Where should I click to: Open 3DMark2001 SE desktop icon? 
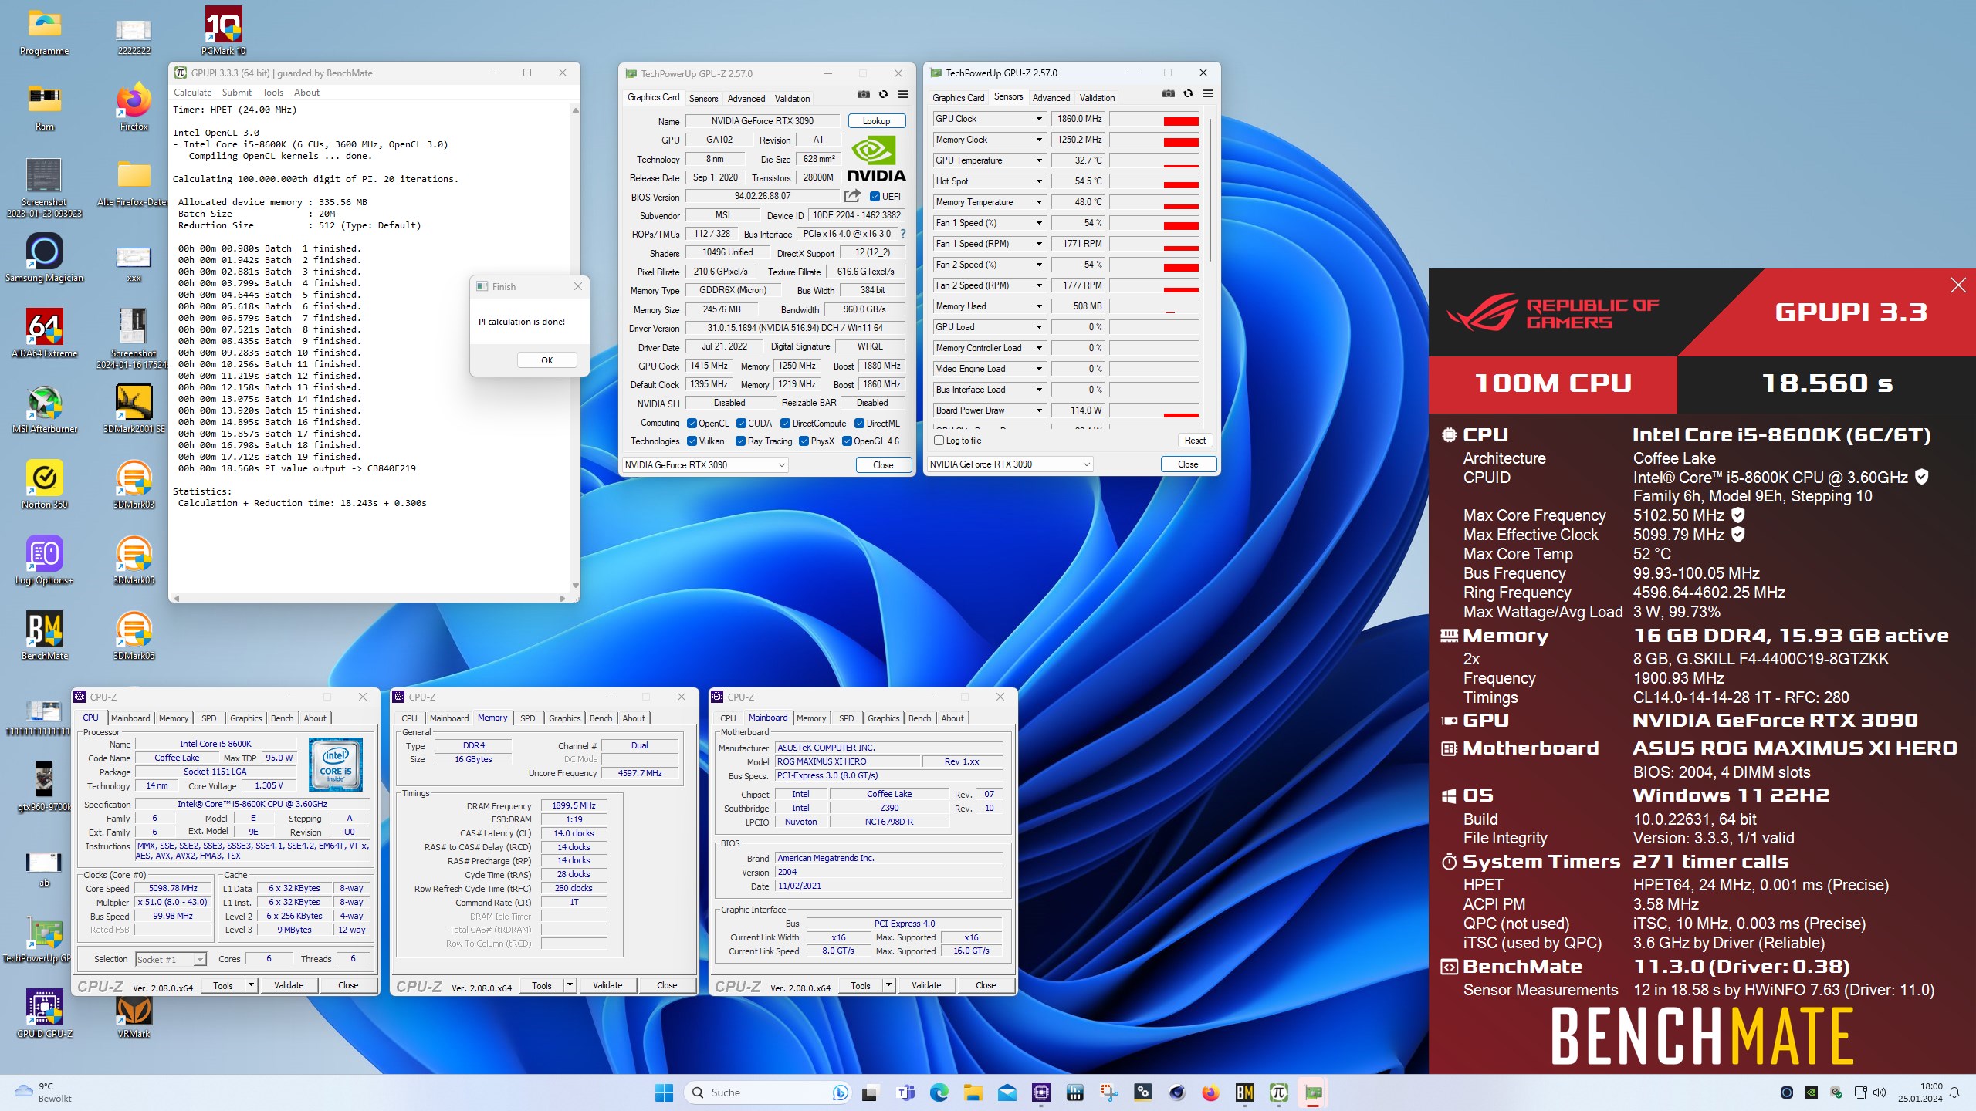coord(134,409)
